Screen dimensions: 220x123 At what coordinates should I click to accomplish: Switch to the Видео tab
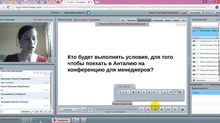(168, 20)
